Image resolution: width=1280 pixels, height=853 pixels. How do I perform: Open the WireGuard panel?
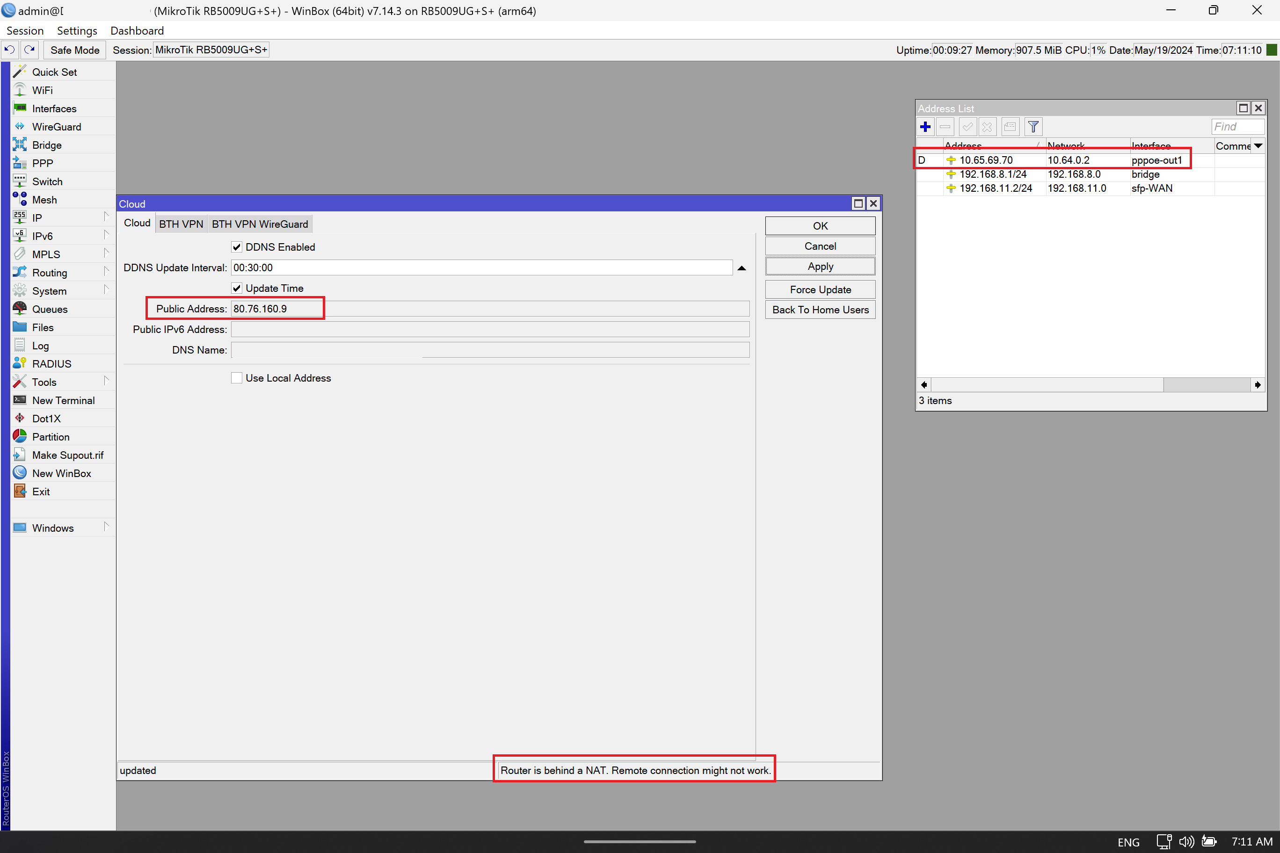(57, 126)
